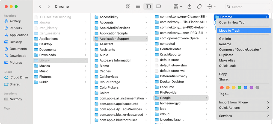Open the More actions ellipsis menu
The height and width of the screenshot is (124, 273).
click(212, 7)
